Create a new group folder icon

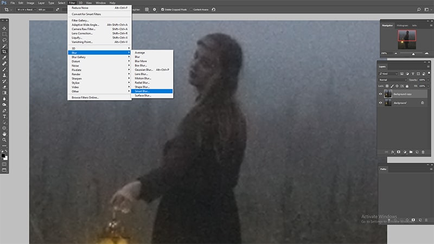point(411,152)
